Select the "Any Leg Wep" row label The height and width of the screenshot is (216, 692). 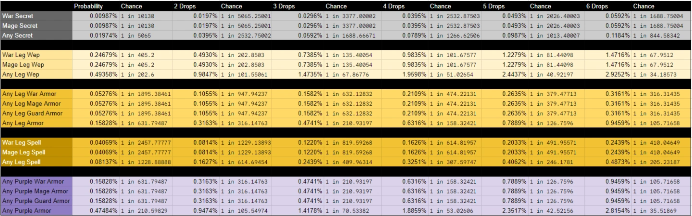37,74
